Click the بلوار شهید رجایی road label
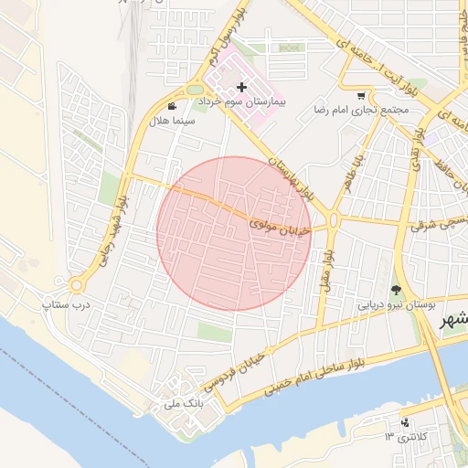Viewport: 468px width, 468px height. (114, 231)
